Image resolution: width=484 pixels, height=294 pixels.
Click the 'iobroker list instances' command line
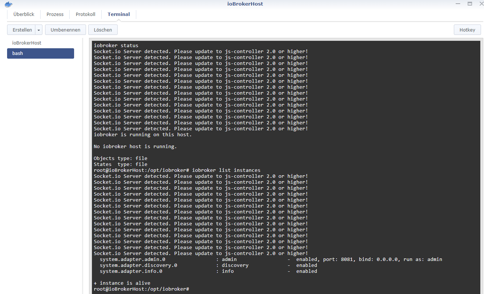pyautogui.click(x=177, y=170)
